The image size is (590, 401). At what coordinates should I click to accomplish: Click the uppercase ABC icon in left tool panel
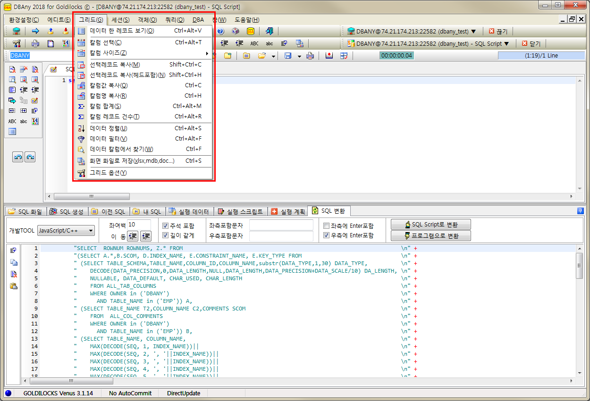12,121
